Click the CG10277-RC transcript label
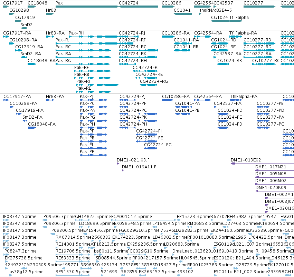The image size is (294, 277). coord(266,61)
